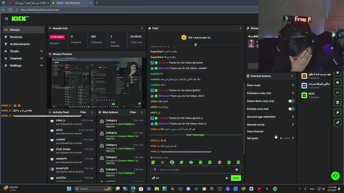This screenshot has height=193, width=344.
Task: Click the Counter-Strike 2 link in second Mod Actions entry
Action: (x=127, y=136)
